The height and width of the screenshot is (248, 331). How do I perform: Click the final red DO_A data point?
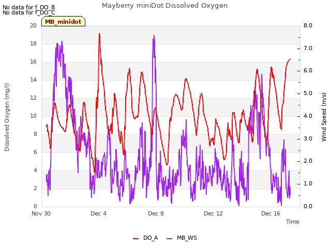point(290,59)
